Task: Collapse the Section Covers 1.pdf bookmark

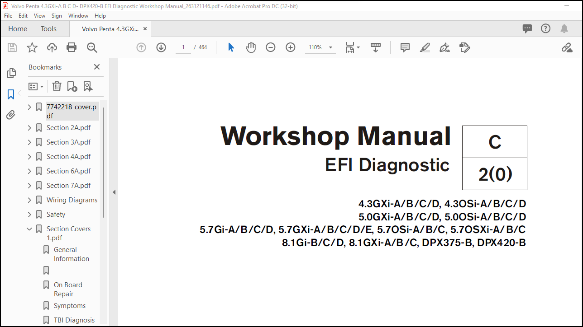Action: [x=29, y=229]
